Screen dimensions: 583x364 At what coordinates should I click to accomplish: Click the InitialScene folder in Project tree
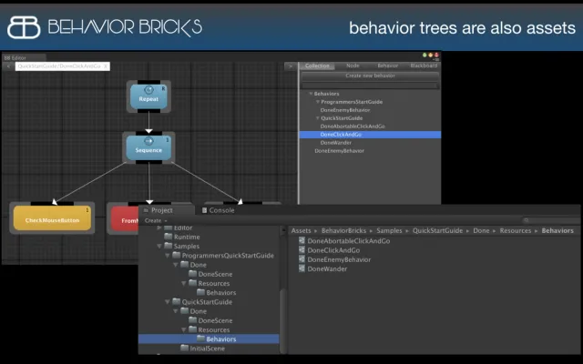[202, 349]
